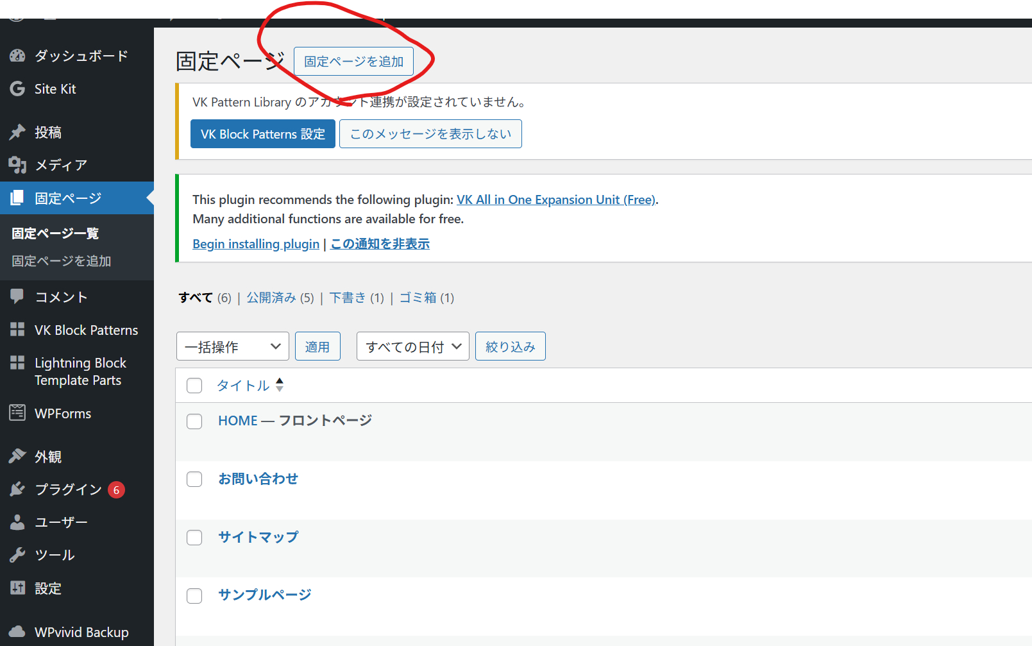This screenshot has width=1032, height=646.
Task: Show すべて (6) pages filter
Action: pyautogui.click(x=205, y=298)
